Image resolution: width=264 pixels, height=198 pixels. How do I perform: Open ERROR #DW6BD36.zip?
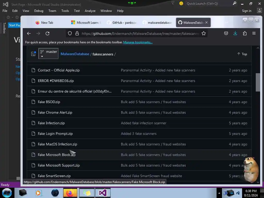(56, 81)
